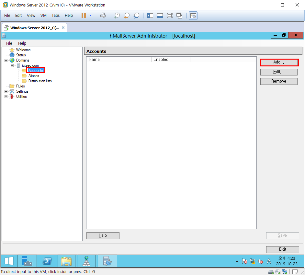Click the Enabled column header
Viewport: 305px width, 275px height.
171,60
